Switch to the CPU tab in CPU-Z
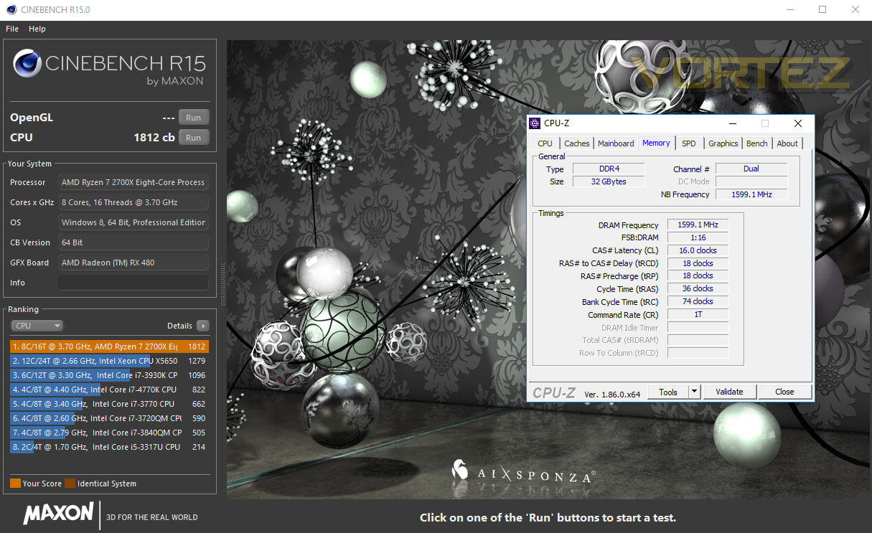Viewport: 872px width, 533px height. coord(545,143)
